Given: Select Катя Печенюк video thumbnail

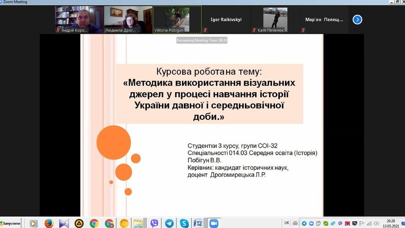Looking at the screenshot, I should pyautogui.click(x=275, y=19).
